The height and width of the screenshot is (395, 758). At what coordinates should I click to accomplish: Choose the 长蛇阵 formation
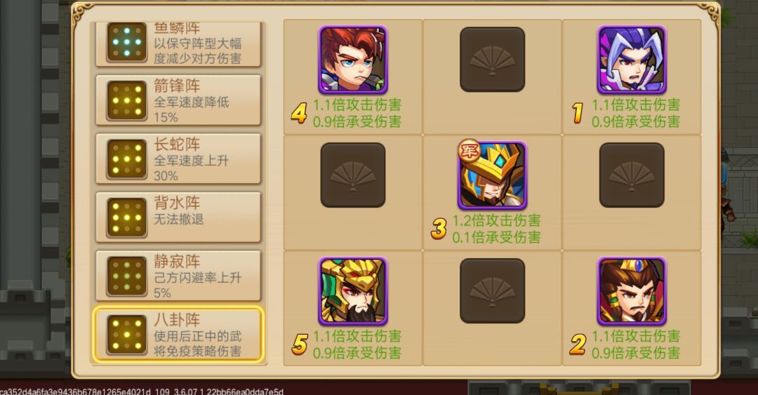[x=178, y=159]
